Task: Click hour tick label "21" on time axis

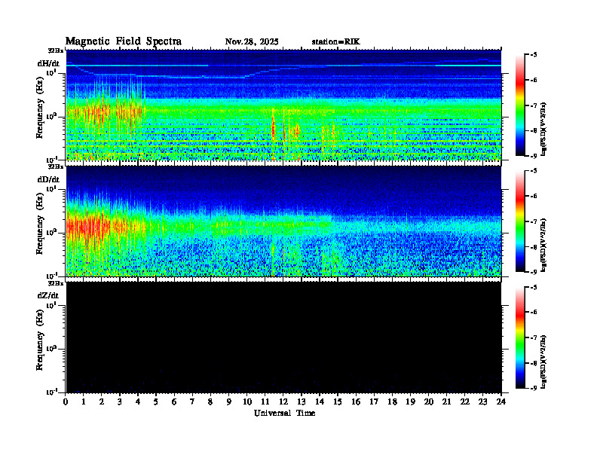Action: 446,401
